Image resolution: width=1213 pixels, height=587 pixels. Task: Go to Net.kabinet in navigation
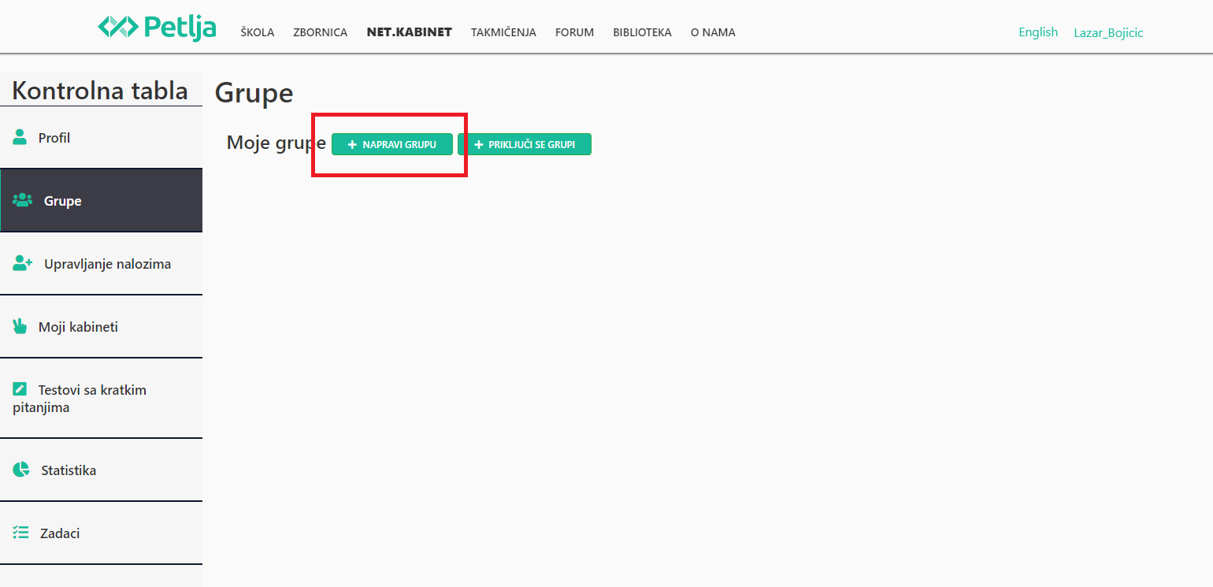(x=409, y=32)
